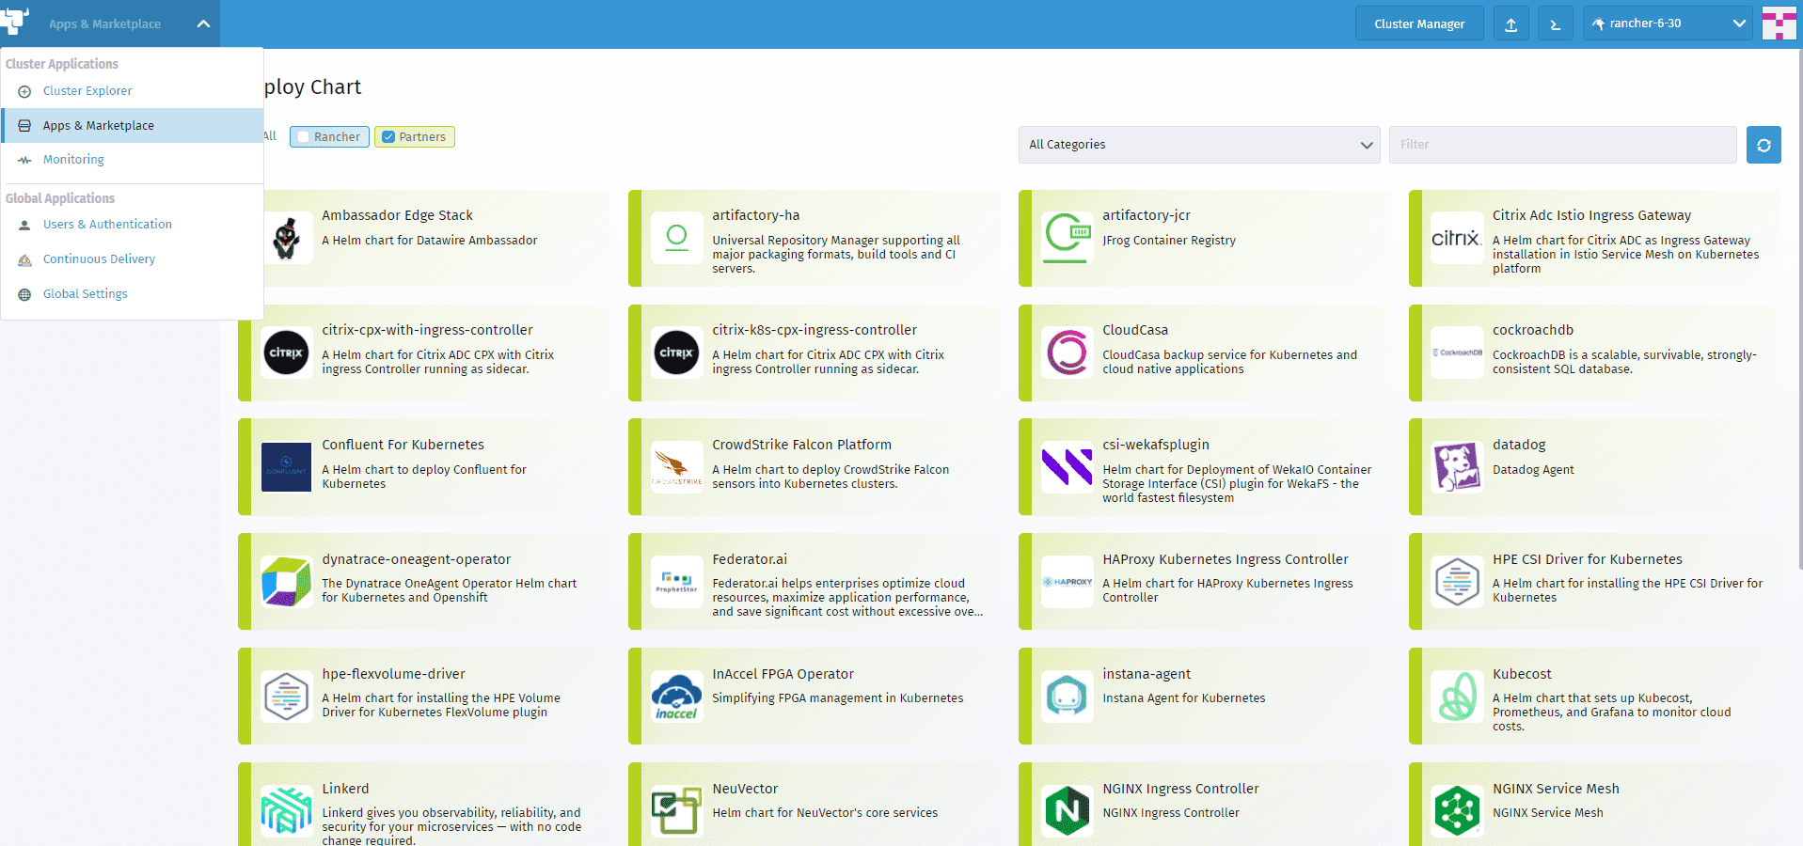Click the artifactory-ha logo
1803x846 pixels.
tap(676, 238)
